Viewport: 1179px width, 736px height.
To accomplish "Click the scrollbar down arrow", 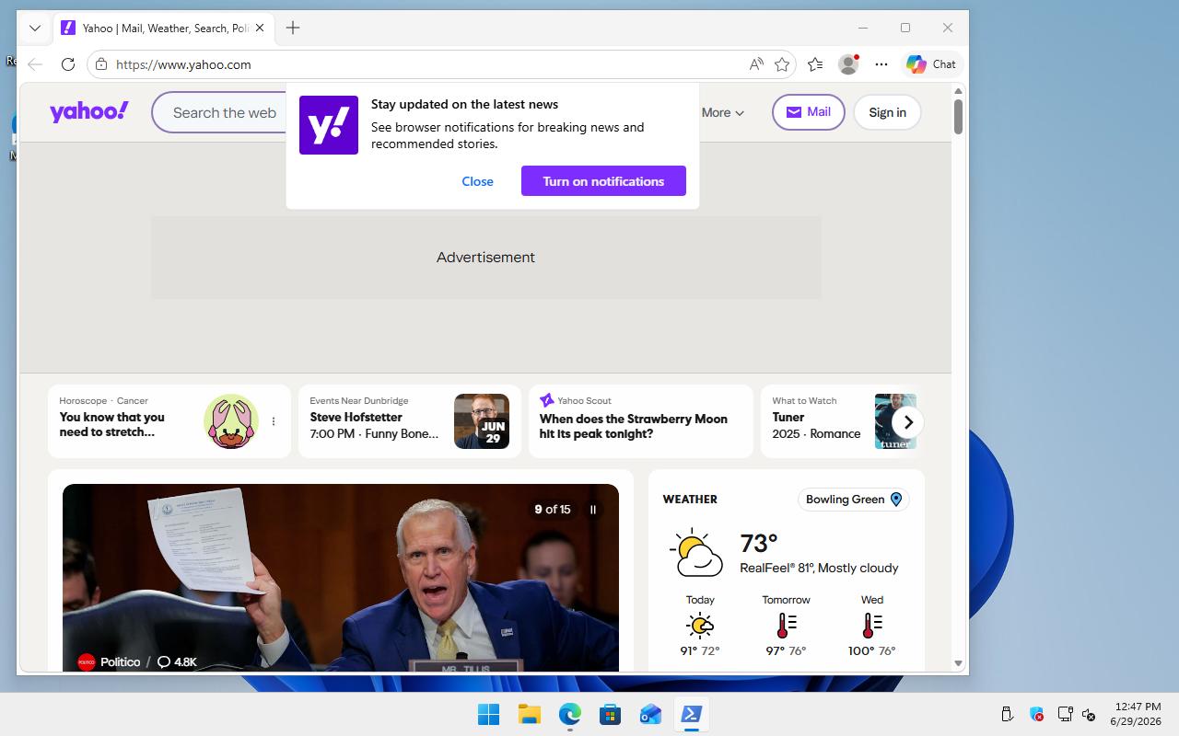I will click(958, 663).
